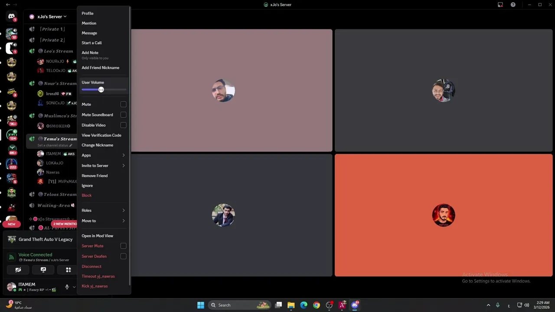This screenshot has width=555, height=312.
Task: Click the green voice connection signal icon
Action: [11, 257]
